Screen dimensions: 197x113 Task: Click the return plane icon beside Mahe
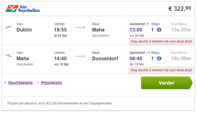pyautogui.click(x=9, y=56)
